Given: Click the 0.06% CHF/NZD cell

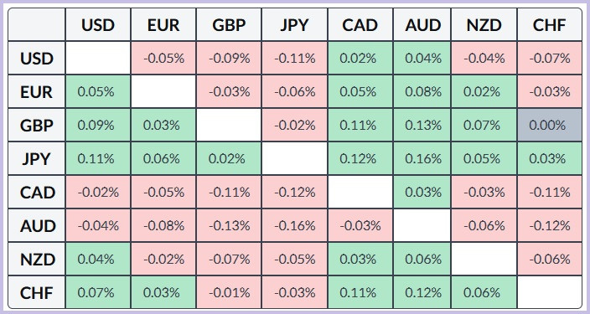Looking at the screenshot, I should coord(484,292).
